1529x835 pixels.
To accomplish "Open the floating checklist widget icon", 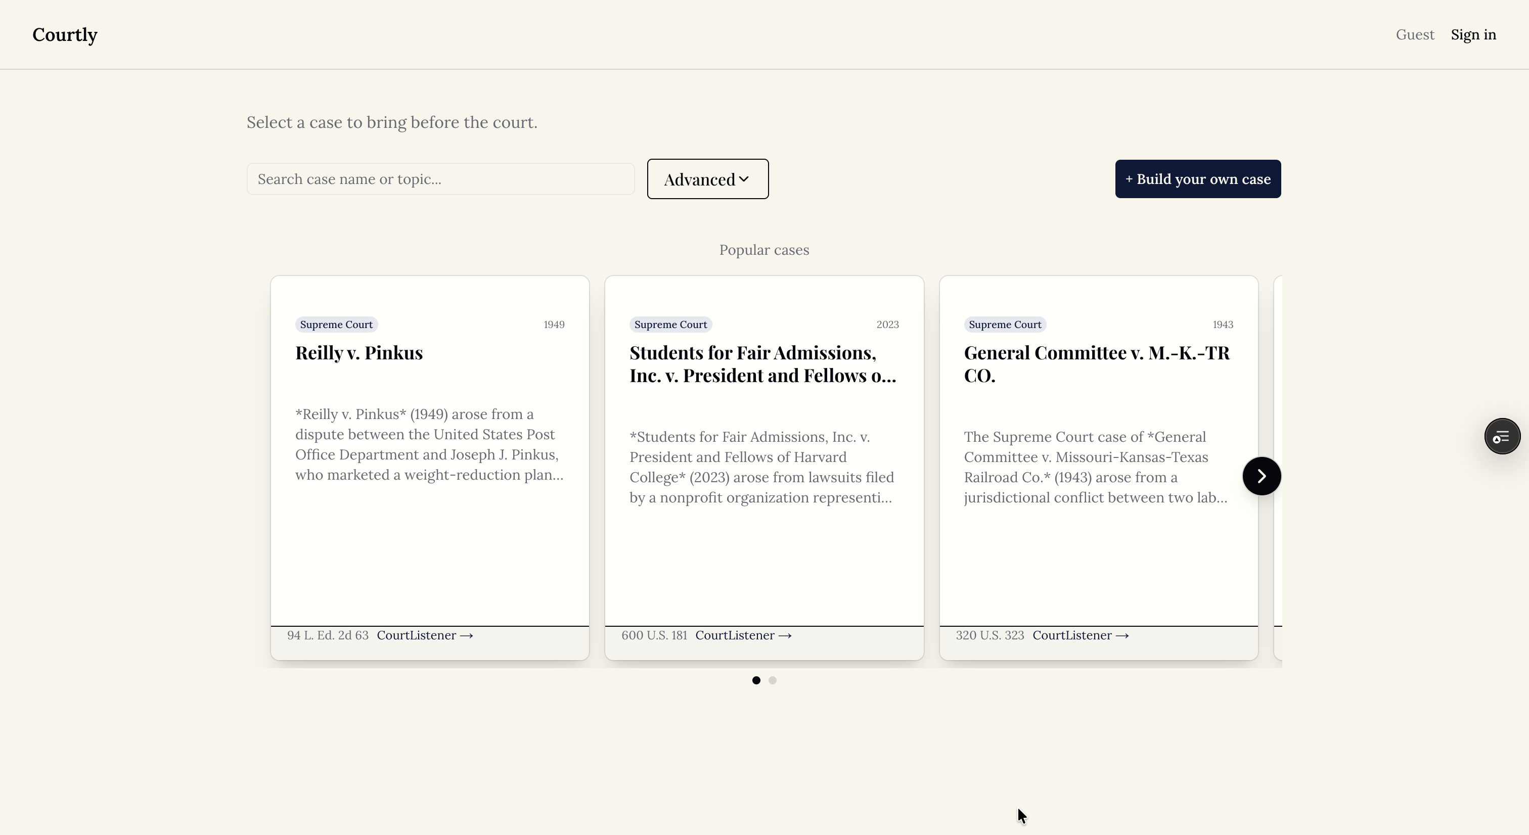I will tap(1502, 437).
